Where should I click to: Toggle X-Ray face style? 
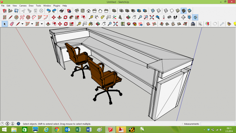click(153, 11)
